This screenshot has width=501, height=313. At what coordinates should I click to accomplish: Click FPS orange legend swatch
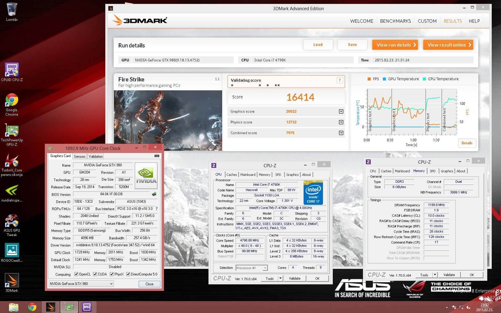(x=369, y=79)
